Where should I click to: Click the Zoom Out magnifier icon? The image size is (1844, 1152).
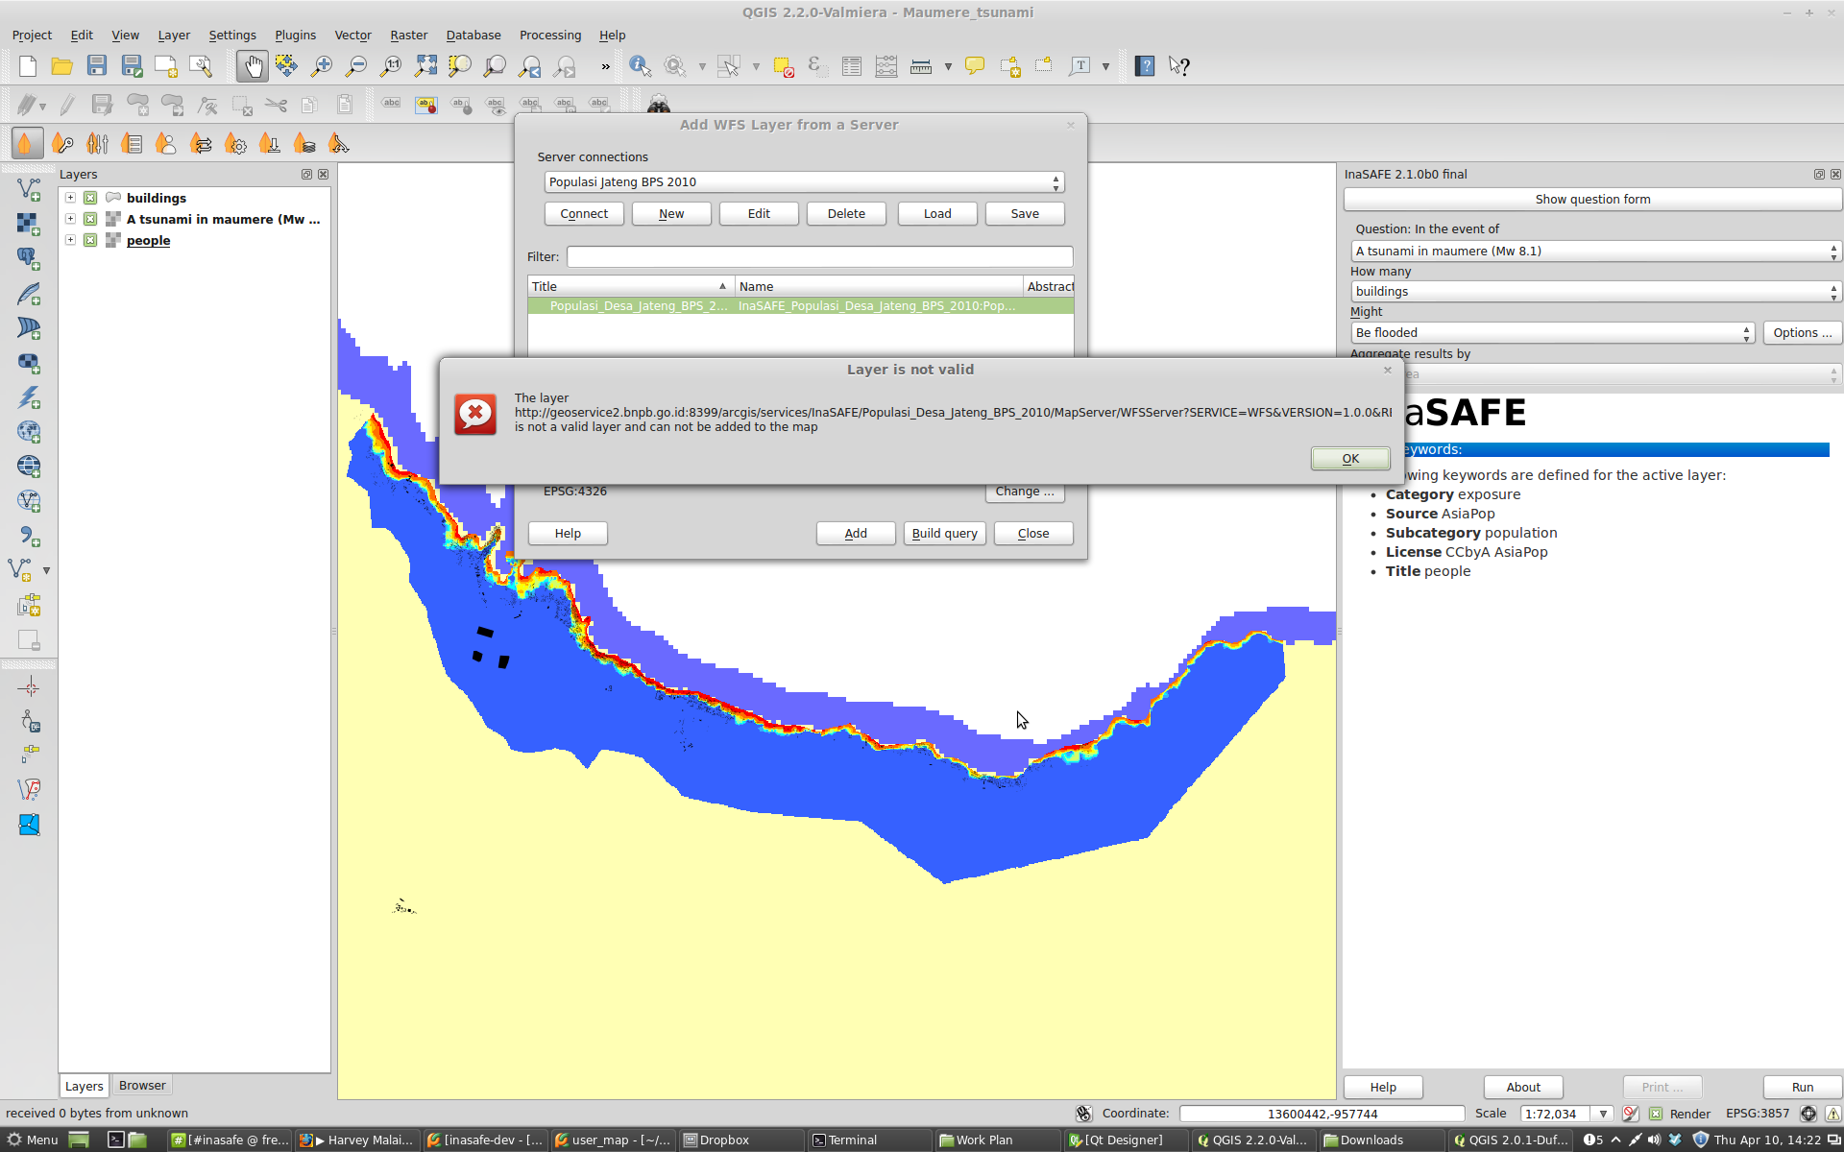(x=356, y=66)
